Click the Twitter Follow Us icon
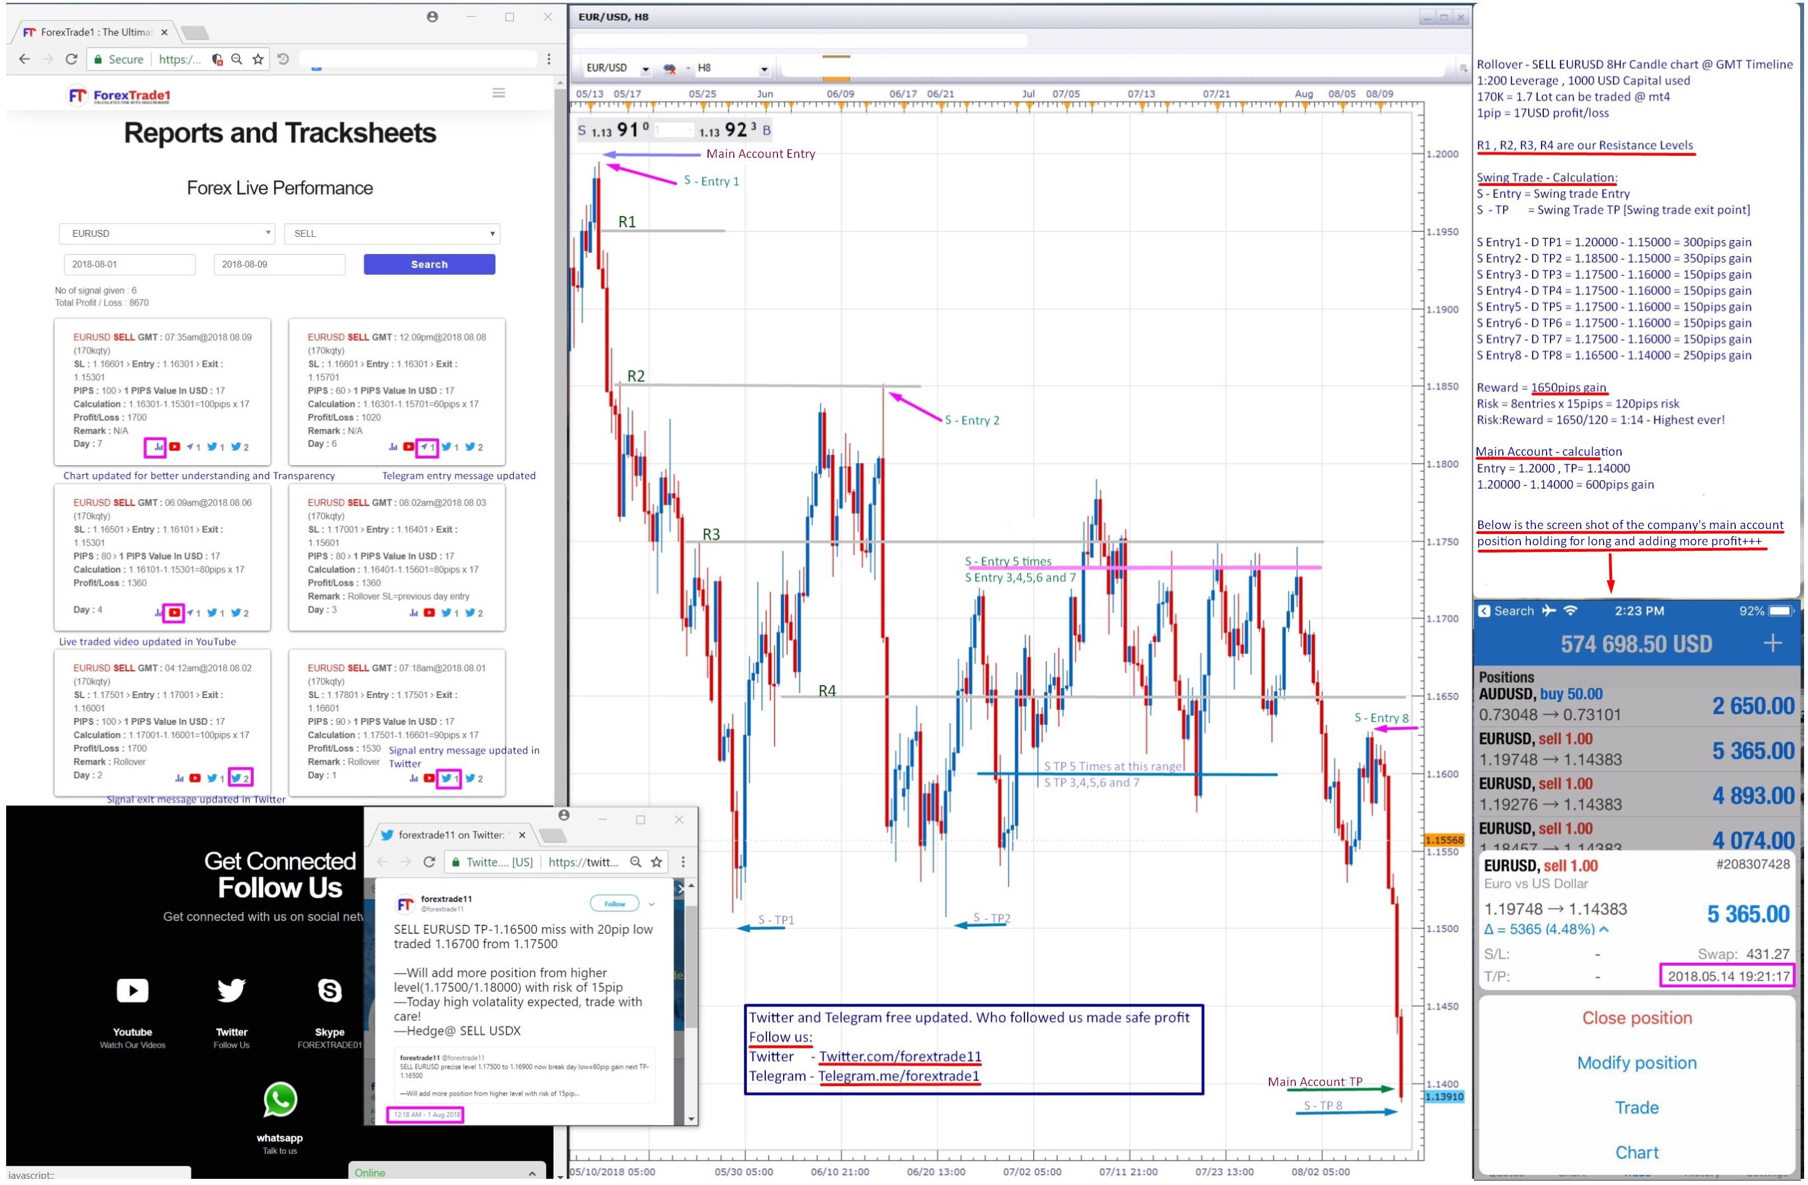The image size is (1808, 1185). 232,991
